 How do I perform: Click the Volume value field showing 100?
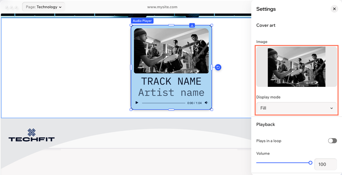325,164
